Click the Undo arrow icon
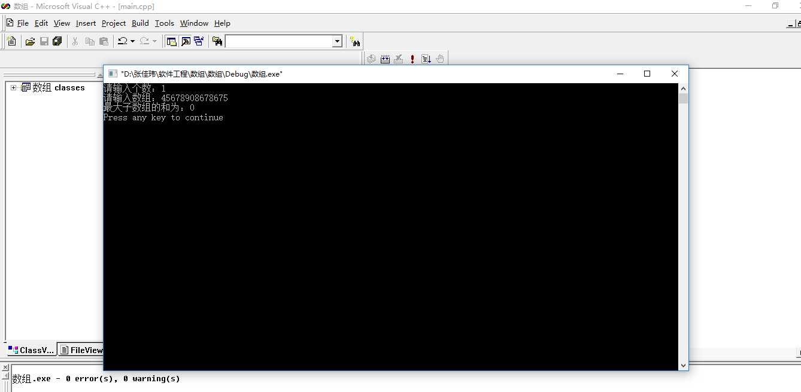 pos(122,41)
